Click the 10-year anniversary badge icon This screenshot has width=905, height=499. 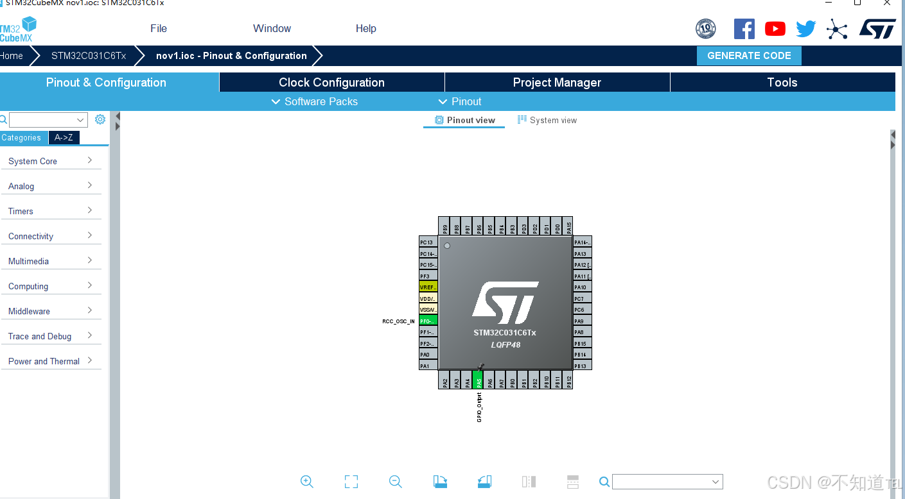tap(706, 29)
